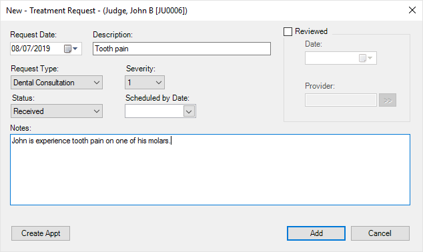
Task: Click the Reviewed checkbox label text
Action: (311, 31)
